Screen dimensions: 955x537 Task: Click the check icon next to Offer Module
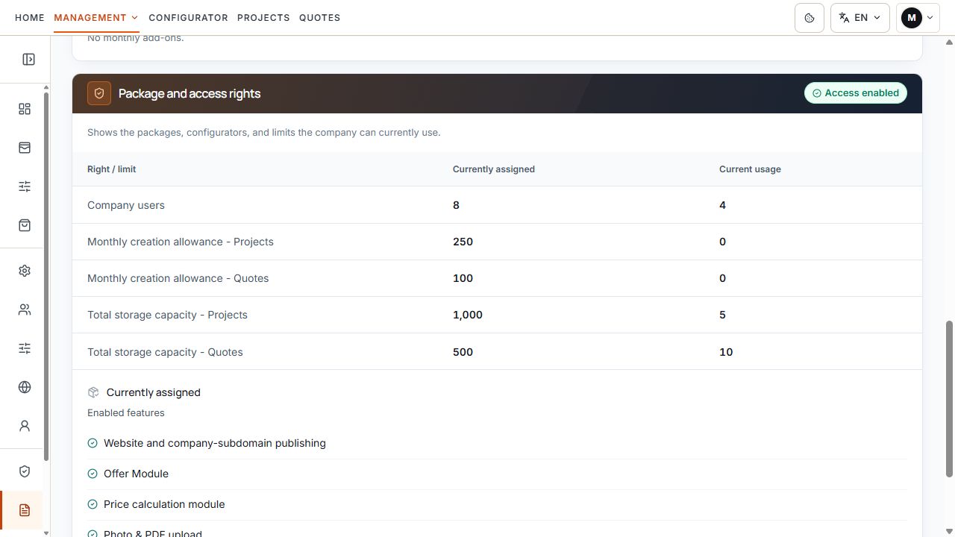[93, 474]
